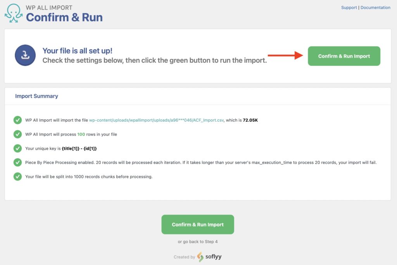Click the checkmark beside the file size row
This screenshot has width=397, height=265.
pyautogui.click(x=17, y=120)
